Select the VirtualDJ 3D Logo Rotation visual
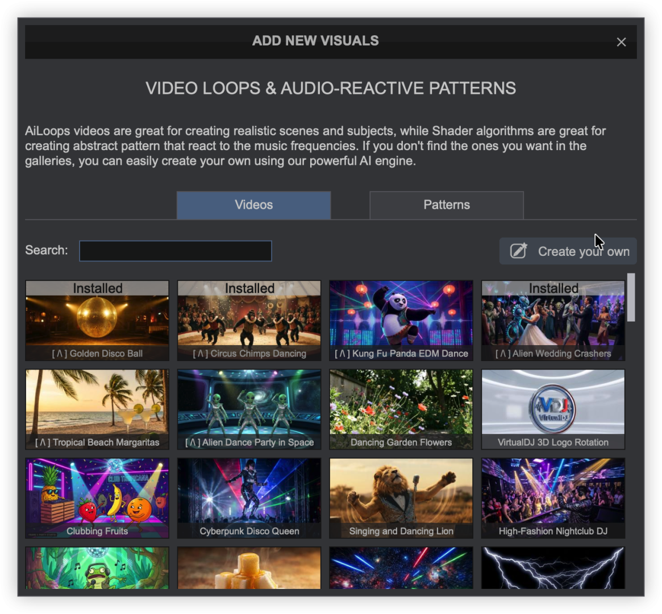The height and width of the screenshot is (614, 662). click(553, 409)
